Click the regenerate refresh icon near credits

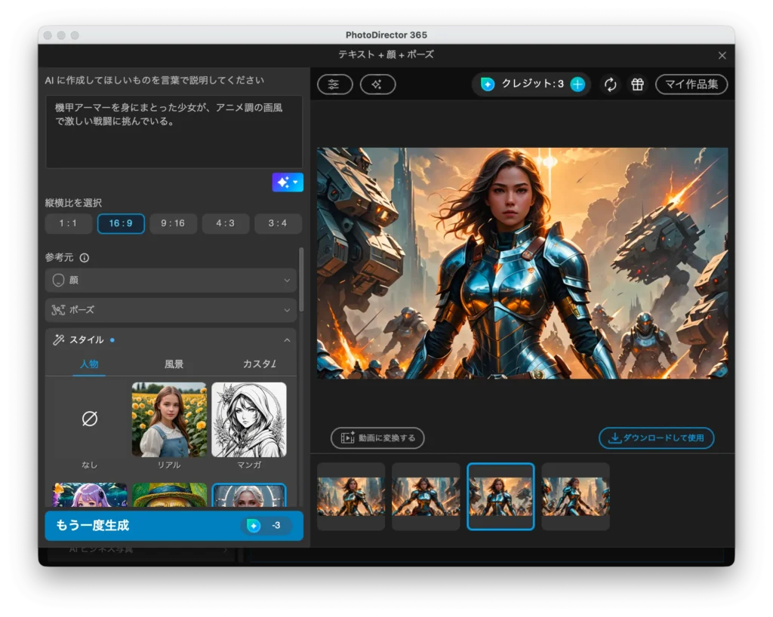pyautogui.click(x=611, y=84)
